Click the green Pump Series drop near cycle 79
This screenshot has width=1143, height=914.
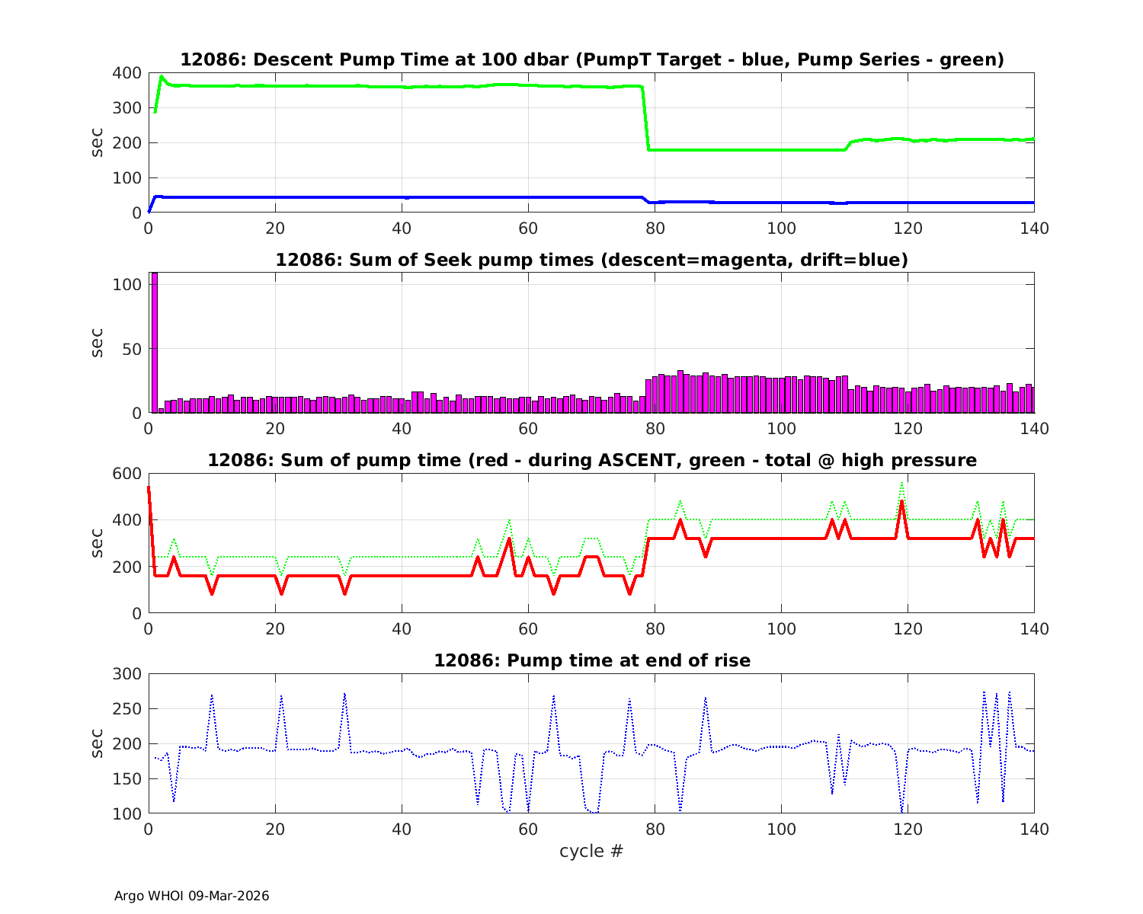pos(646,122)
